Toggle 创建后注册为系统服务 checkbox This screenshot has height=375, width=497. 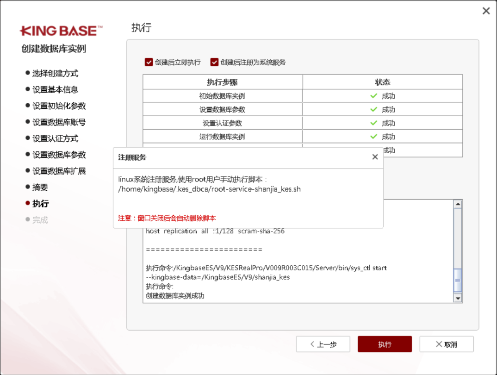point(214,62)
